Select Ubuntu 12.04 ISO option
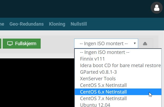 118,105
